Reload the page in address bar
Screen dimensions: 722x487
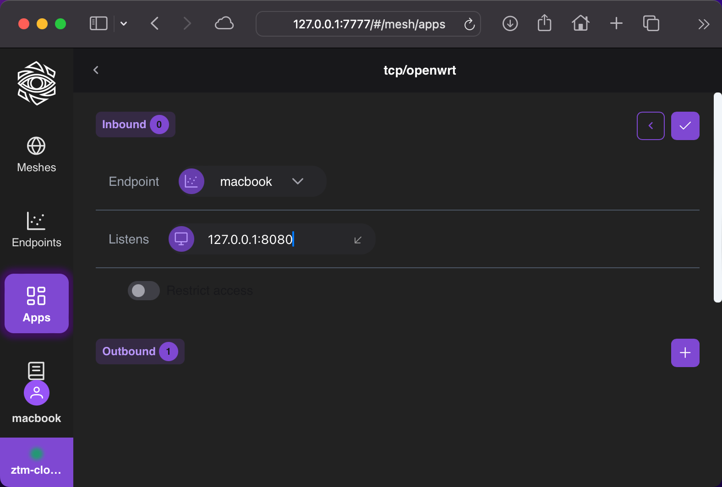[469, 24]
